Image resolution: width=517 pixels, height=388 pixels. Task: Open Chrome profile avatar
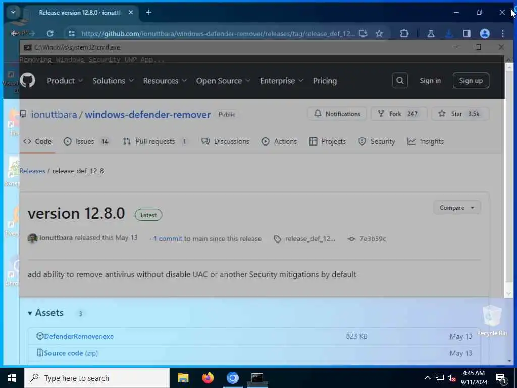(484, 34)
